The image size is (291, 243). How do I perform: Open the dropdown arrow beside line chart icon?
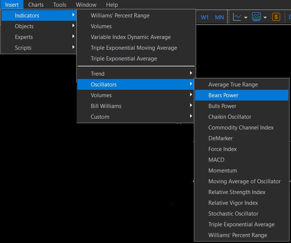[246, 17]
